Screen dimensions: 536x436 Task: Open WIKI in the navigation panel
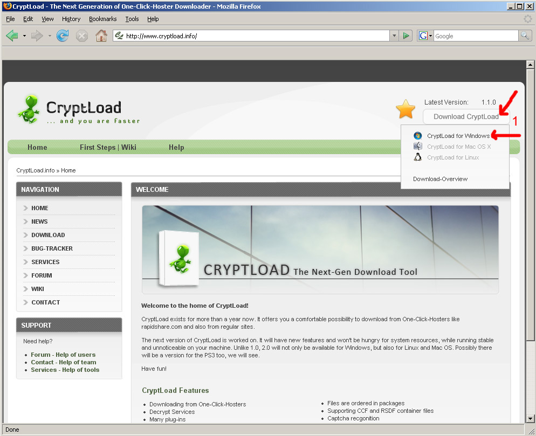point(38,289)
